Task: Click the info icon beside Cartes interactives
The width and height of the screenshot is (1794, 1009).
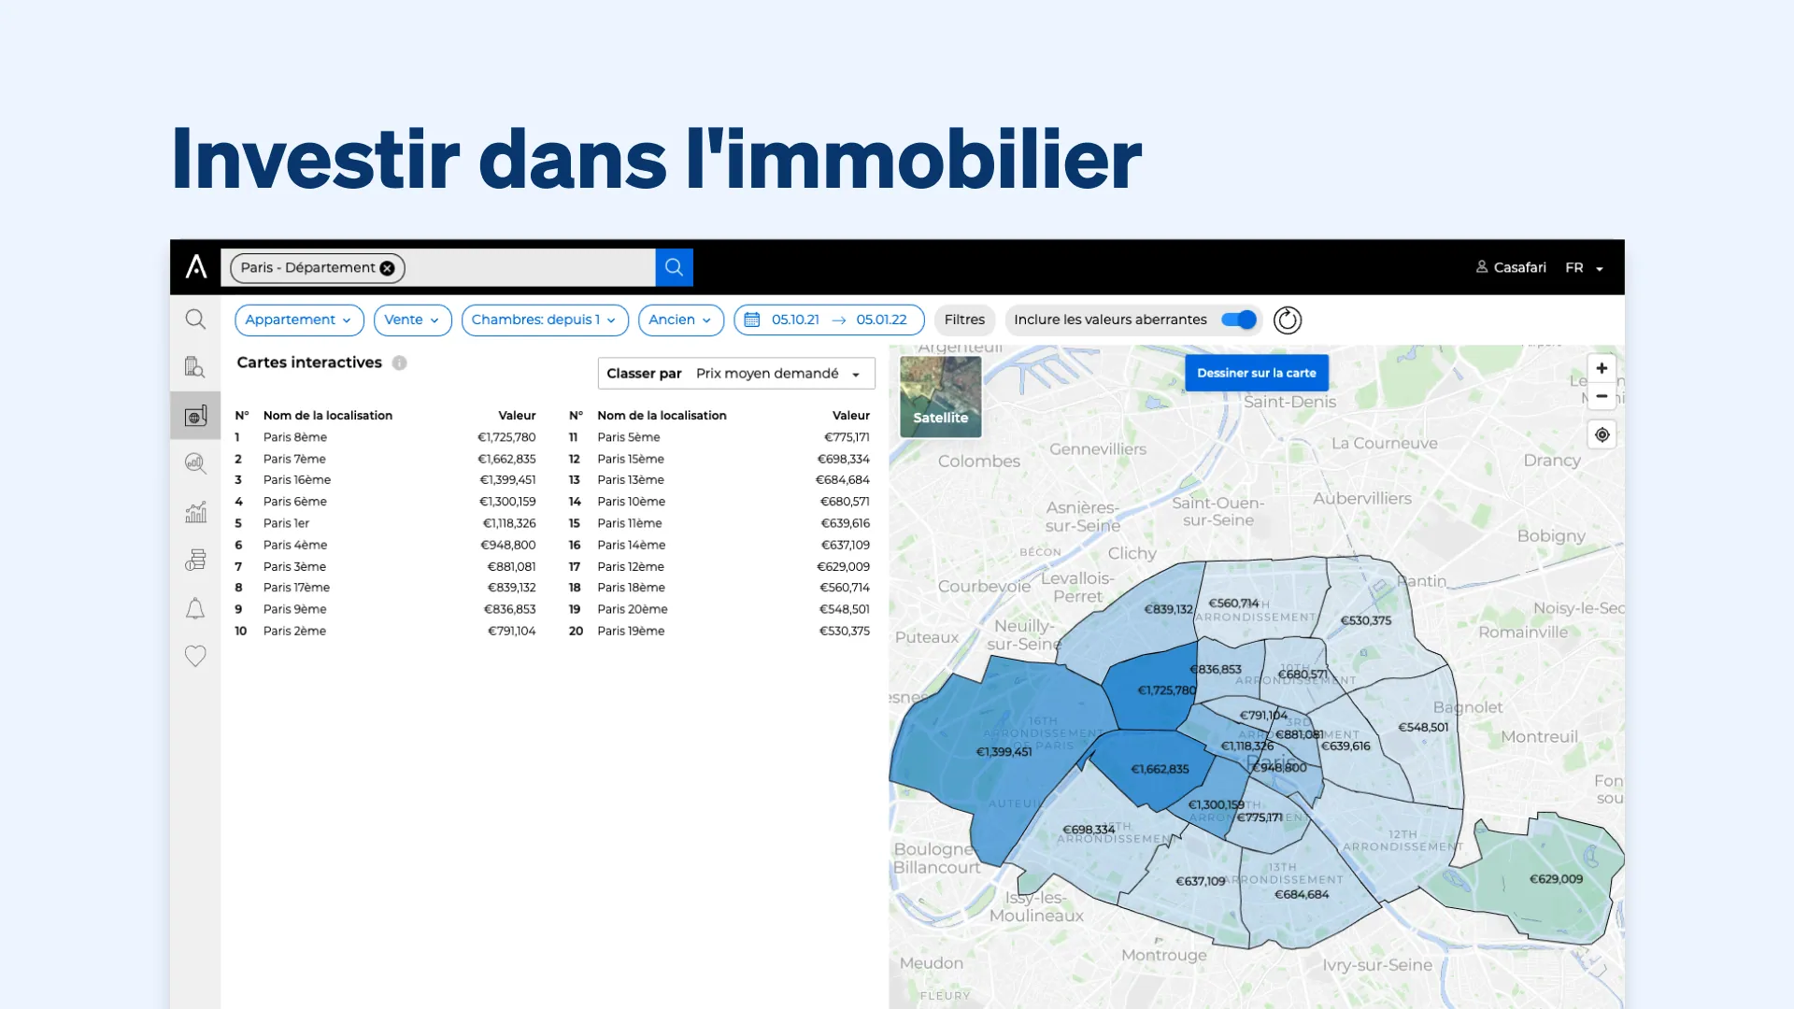Action: tap(399, 363)
